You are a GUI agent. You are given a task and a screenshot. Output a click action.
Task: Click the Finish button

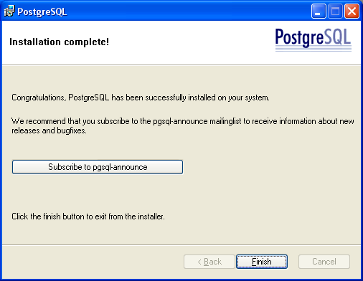(262, 262)
